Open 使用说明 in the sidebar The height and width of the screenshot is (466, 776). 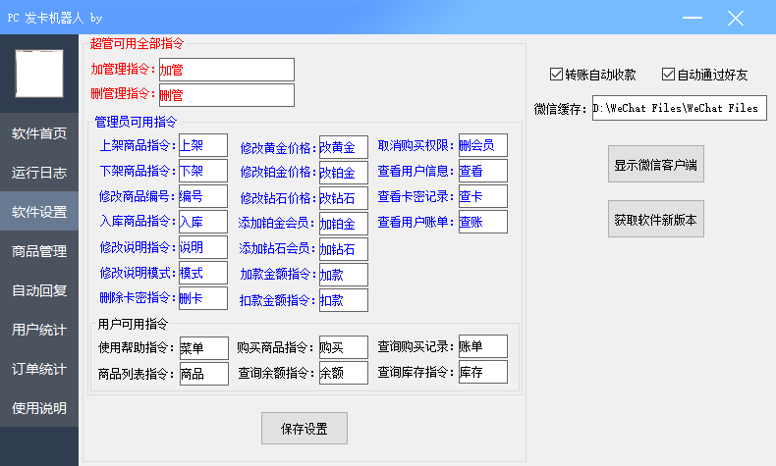[39, 408]
